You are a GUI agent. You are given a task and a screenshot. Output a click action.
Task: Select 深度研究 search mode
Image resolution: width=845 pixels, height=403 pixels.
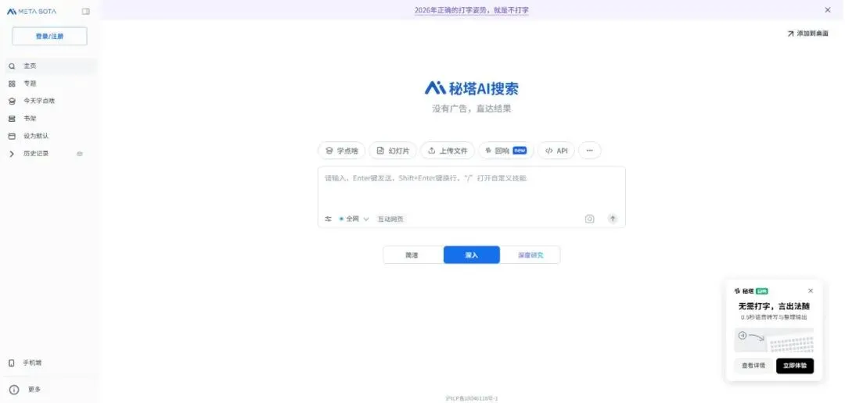[x=530, y=255]
